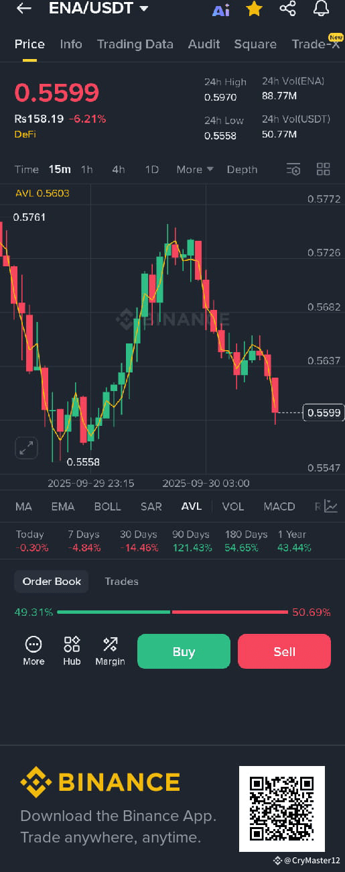The image size is (345, 872).
Task: Tap the share icon
Action: (x=287, y=9)
